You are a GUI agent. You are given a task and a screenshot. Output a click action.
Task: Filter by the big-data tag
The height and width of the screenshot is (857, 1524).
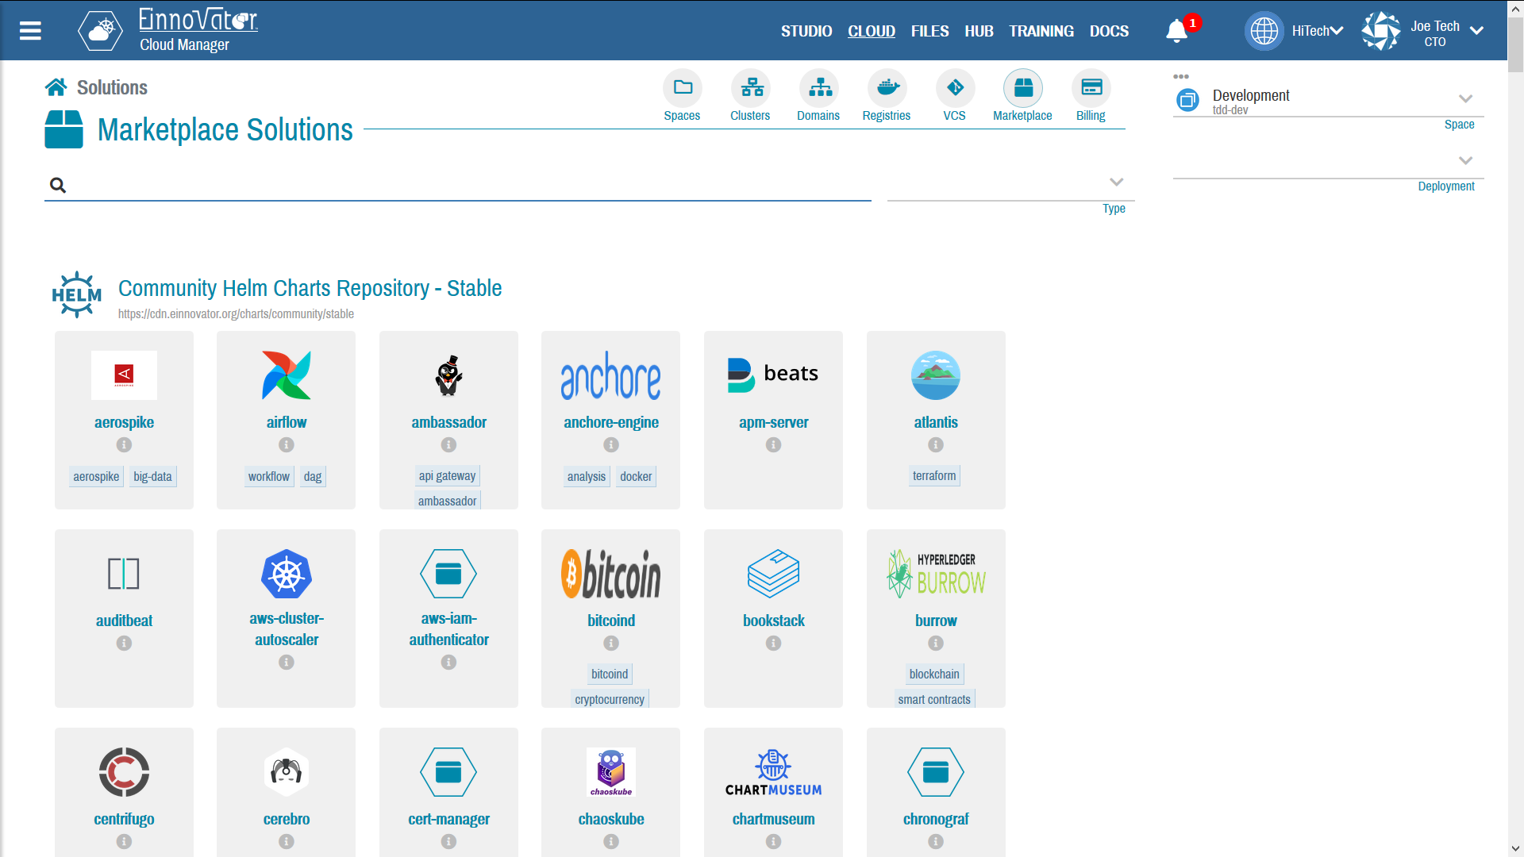click(x=152, y=476)
